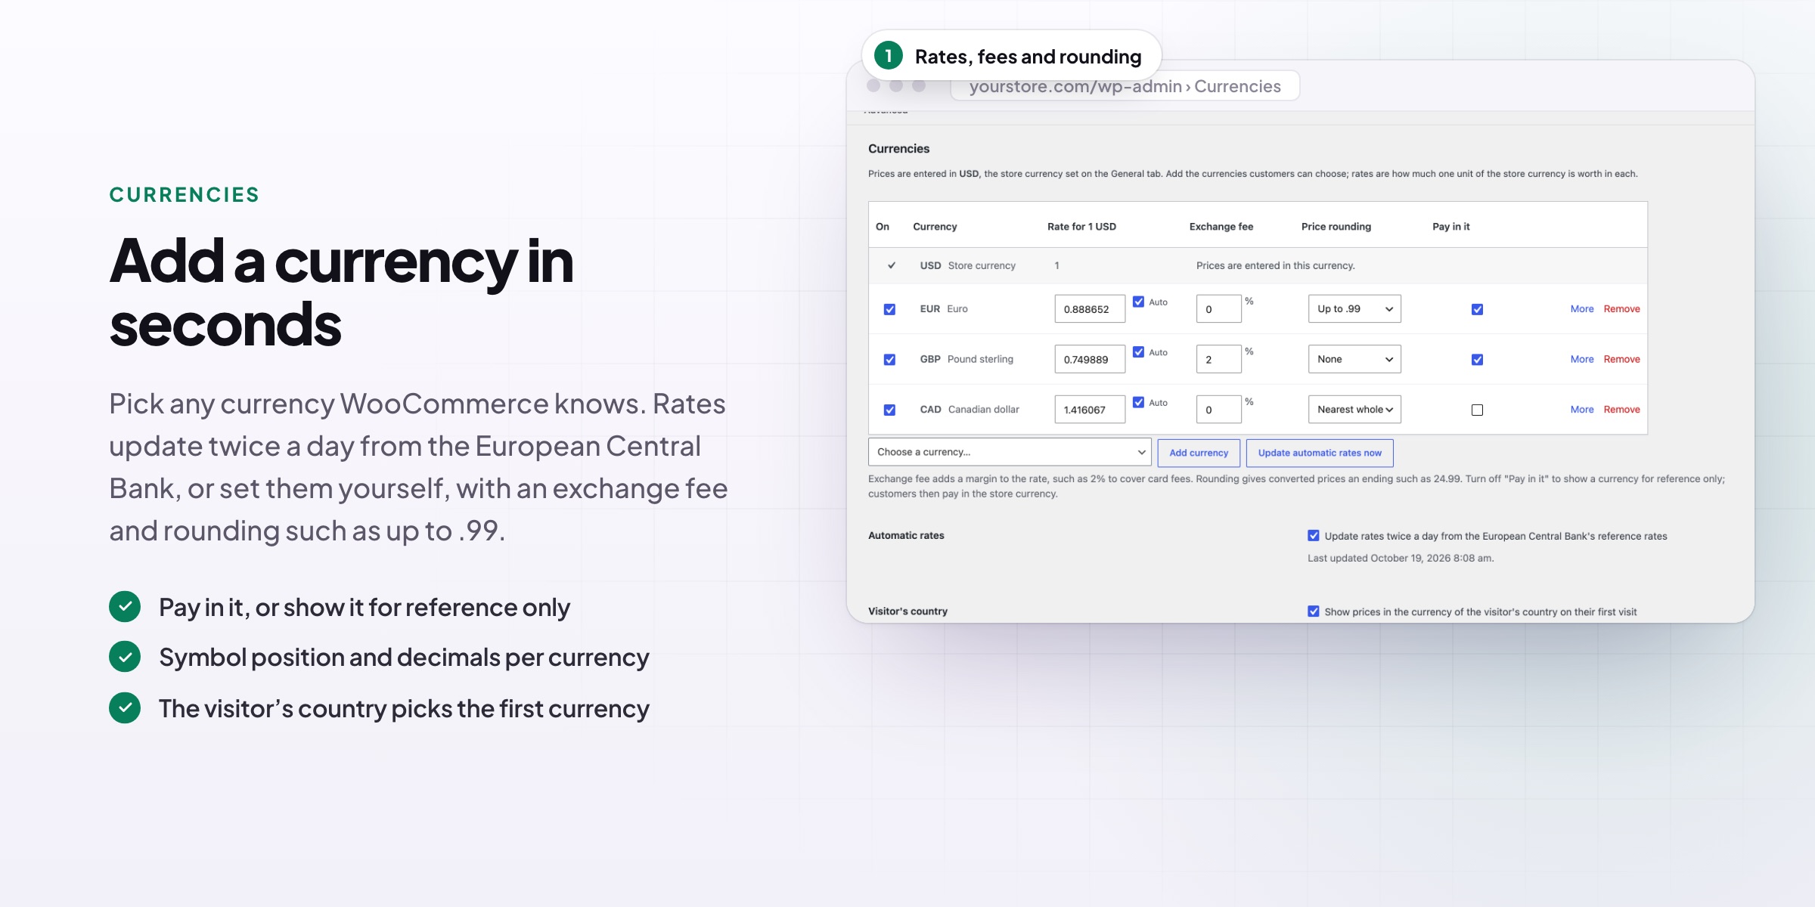This screenshot has height=907, width=1815.
Task: Click the CAD exchange fee field
Action: 1218,409
